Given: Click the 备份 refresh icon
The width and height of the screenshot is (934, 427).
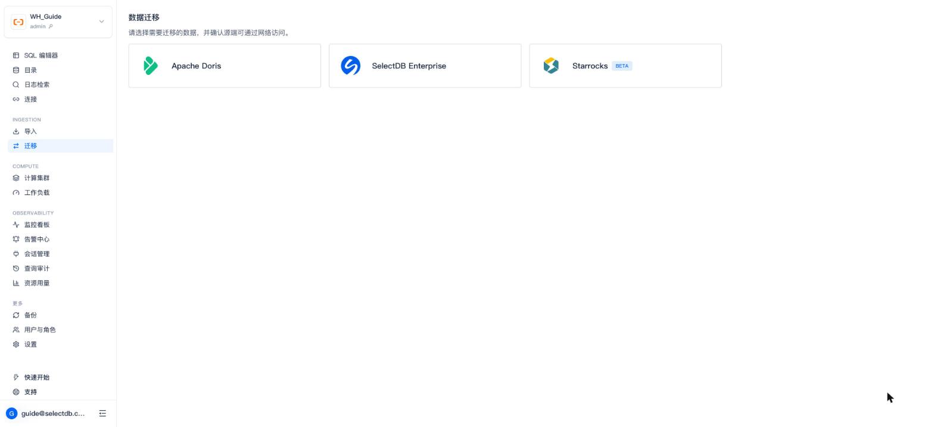Looking at the screenshot, I should pos(16,315).
